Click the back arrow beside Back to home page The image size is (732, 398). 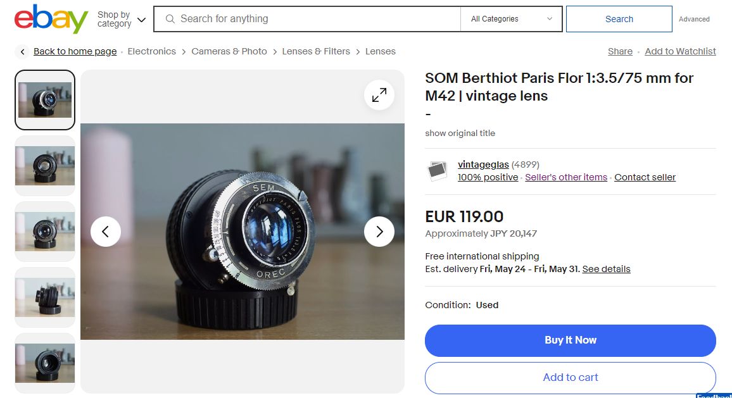[22, 51]
